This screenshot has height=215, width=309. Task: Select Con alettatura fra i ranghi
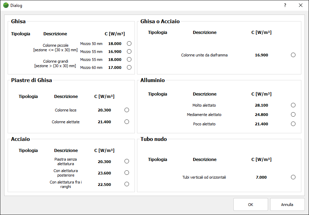click(127, 184)
